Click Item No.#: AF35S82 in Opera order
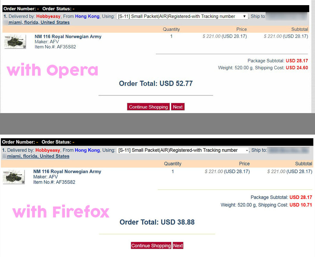Screen dimensions: 315x257 55,47
